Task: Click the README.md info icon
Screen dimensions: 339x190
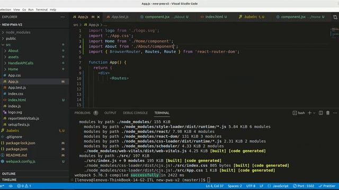Action: [3, 155]
